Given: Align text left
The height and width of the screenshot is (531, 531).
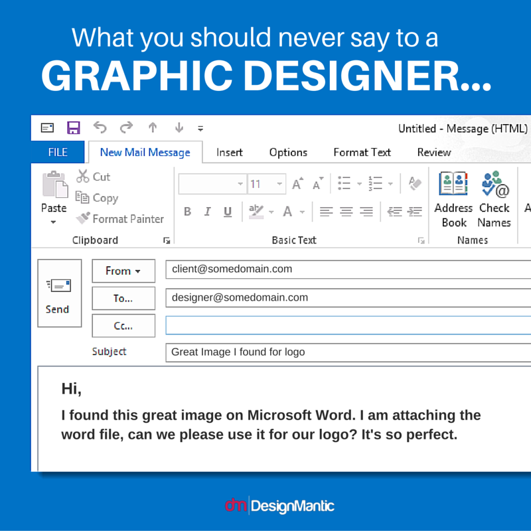Looking at the screenshot, I should coord(326,212).
